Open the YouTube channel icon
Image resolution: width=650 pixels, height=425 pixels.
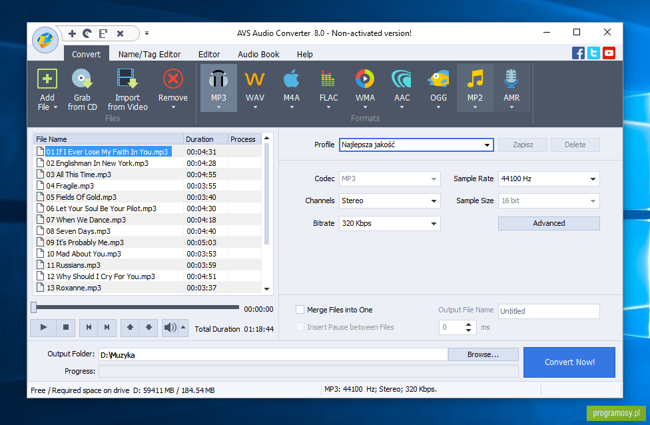(x=609, y=53)
